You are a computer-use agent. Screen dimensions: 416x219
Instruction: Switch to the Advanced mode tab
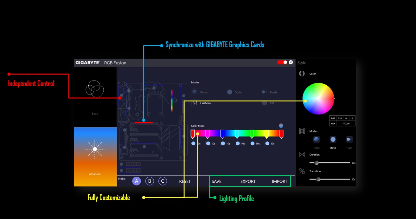click(x=95, y=156)
